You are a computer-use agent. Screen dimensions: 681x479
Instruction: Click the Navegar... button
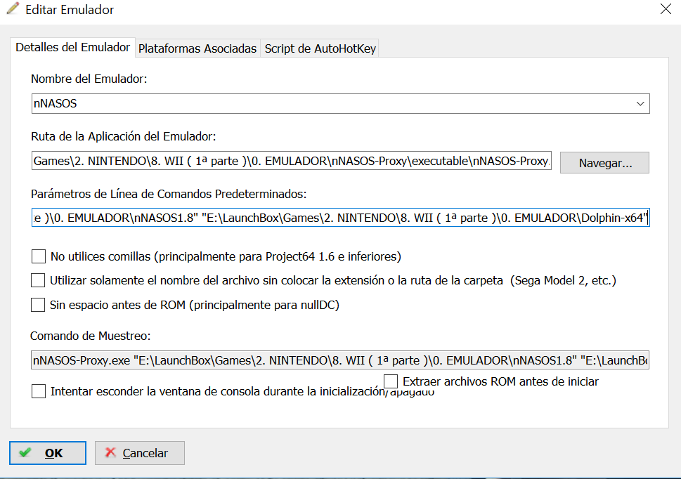point(604,163)
